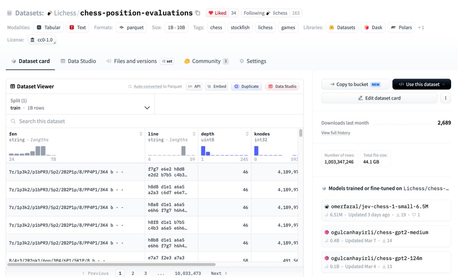Open the Settings tab

coord(253,61)
